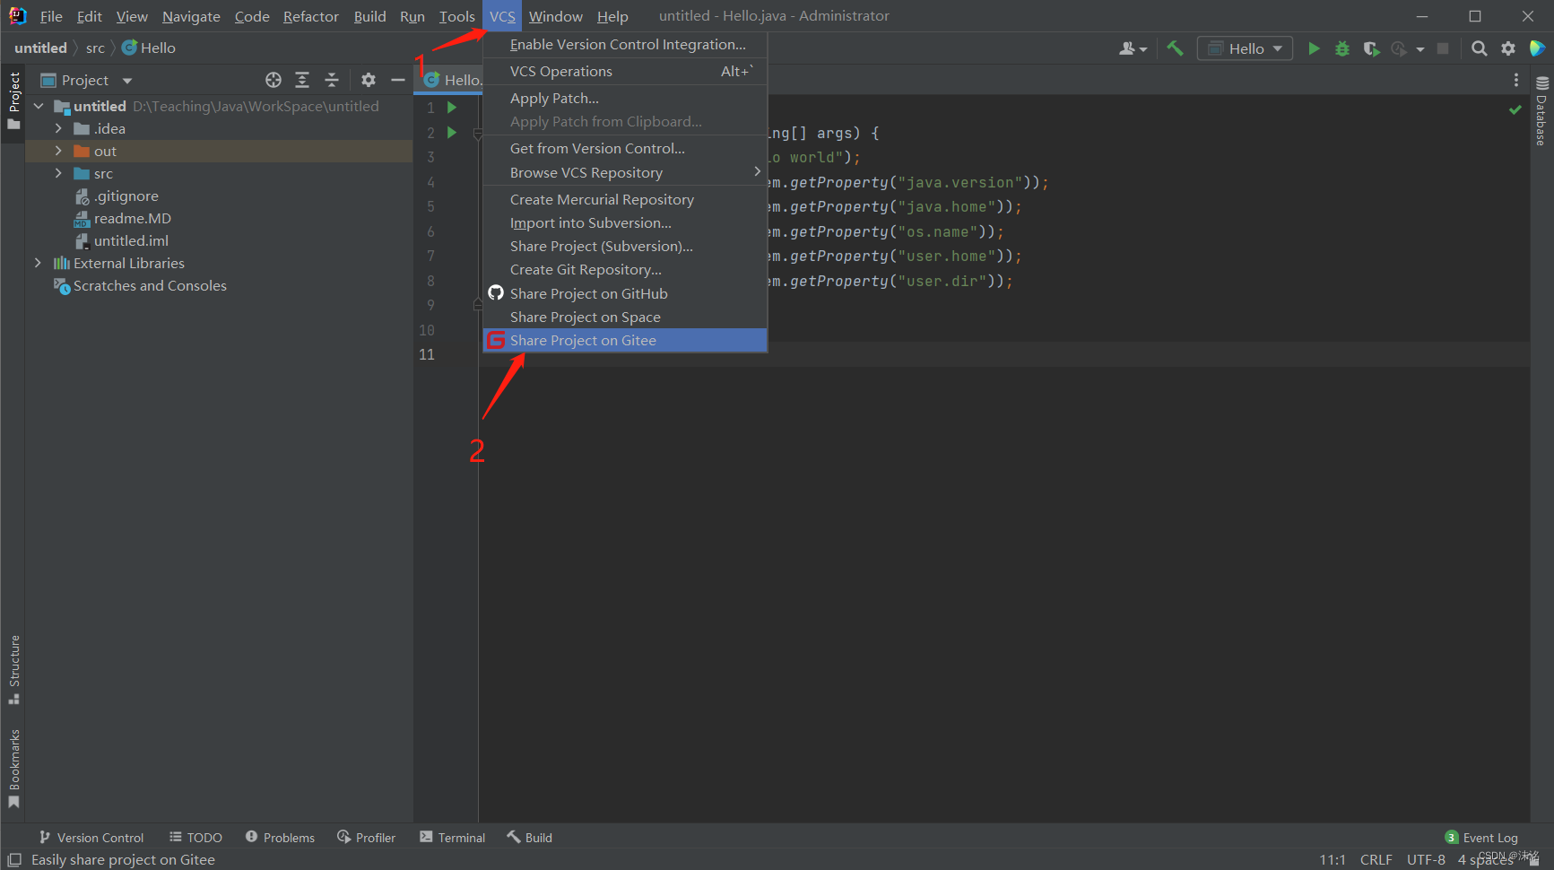Toggle tool window quick access icon bottom-left

[13, 859]
